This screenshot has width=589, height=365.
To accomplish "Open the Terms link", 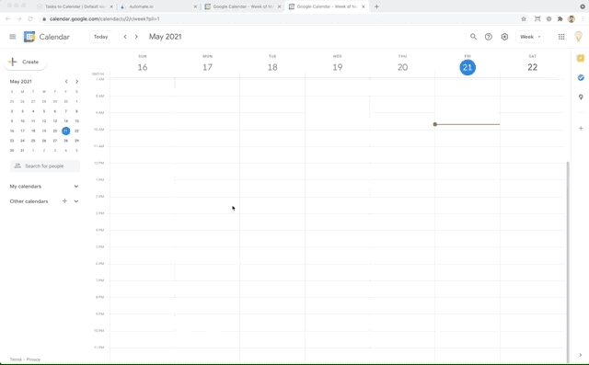I will tap(16, 359).
